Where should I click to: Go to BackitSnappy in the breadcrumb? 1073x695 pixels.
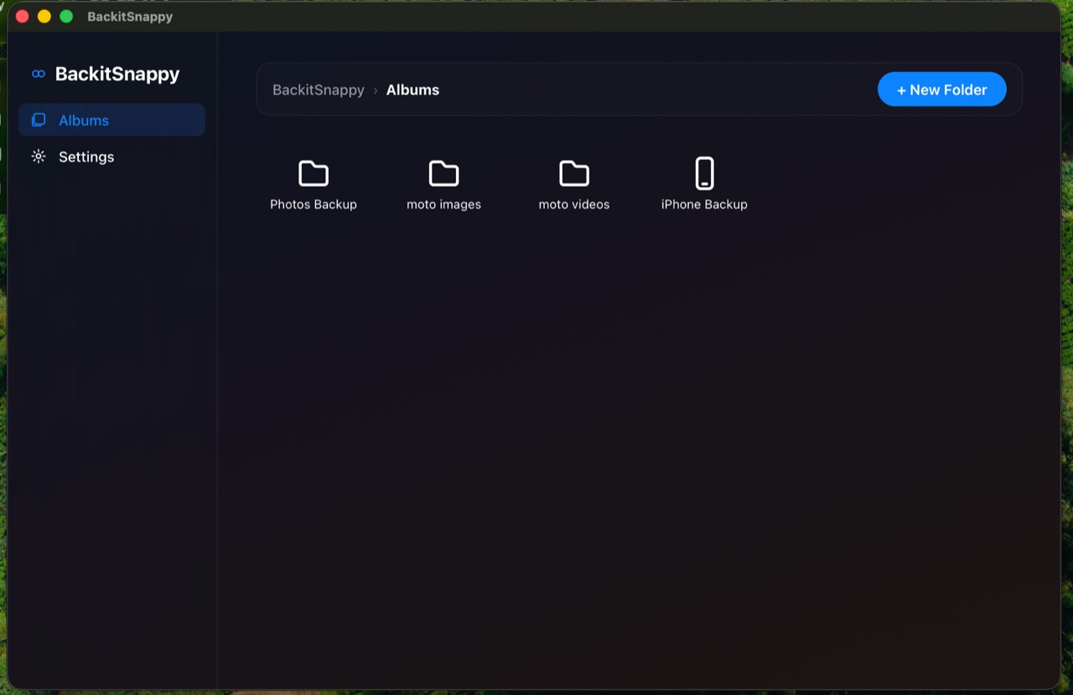319,90
